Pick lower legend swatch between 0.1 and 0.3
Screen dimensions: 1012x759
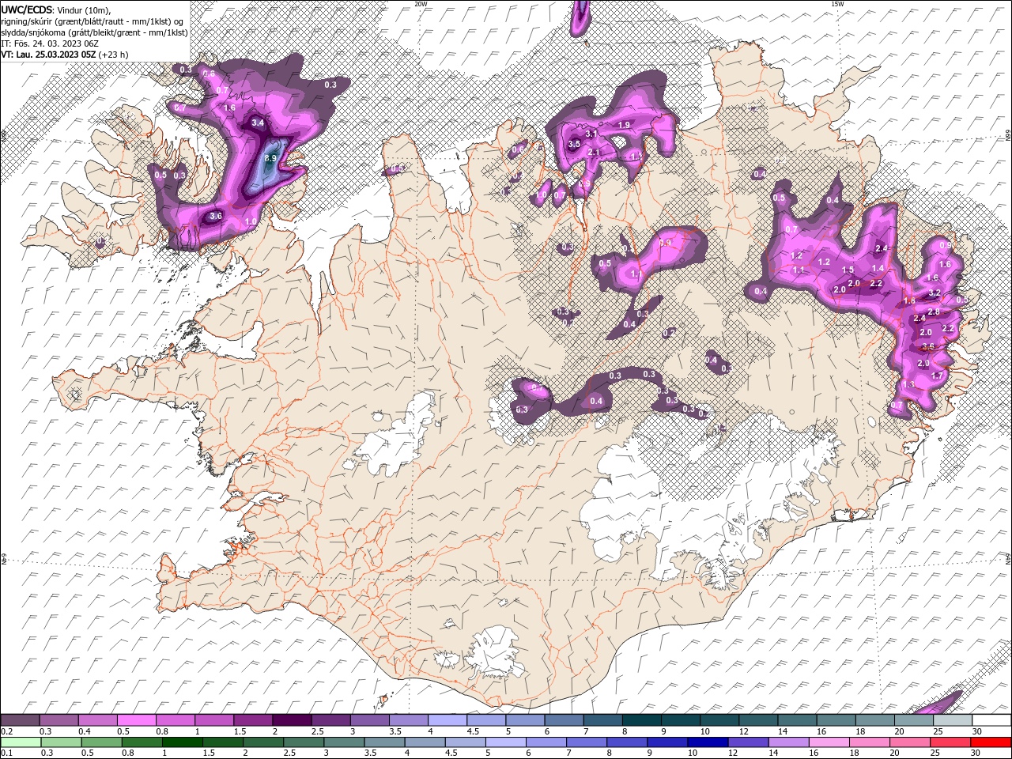(21, 742)
